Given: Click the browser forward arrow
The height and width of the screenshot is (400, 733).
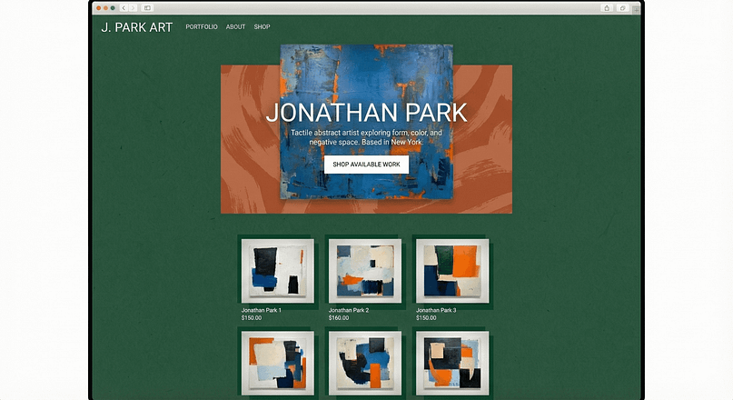Looking at the screenshot, I should (133, 8).
